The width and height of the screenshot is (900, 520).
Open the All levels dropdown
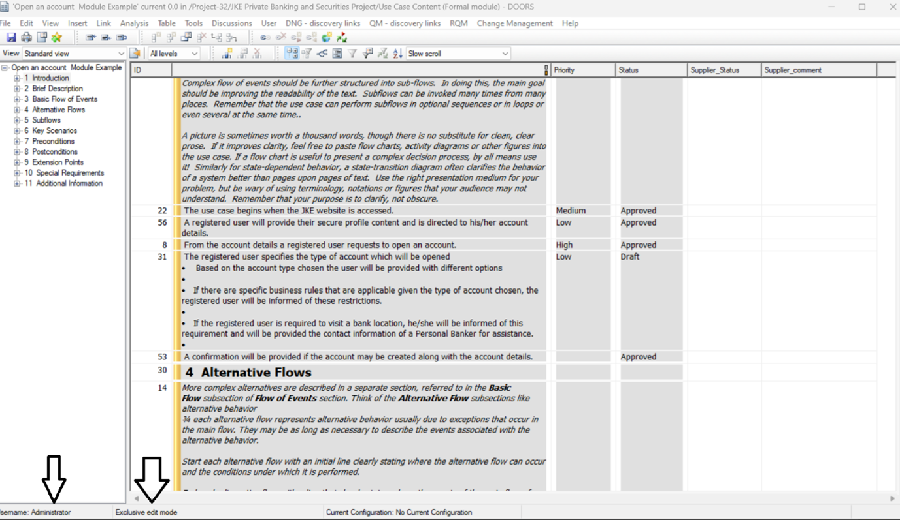point(194,54)
